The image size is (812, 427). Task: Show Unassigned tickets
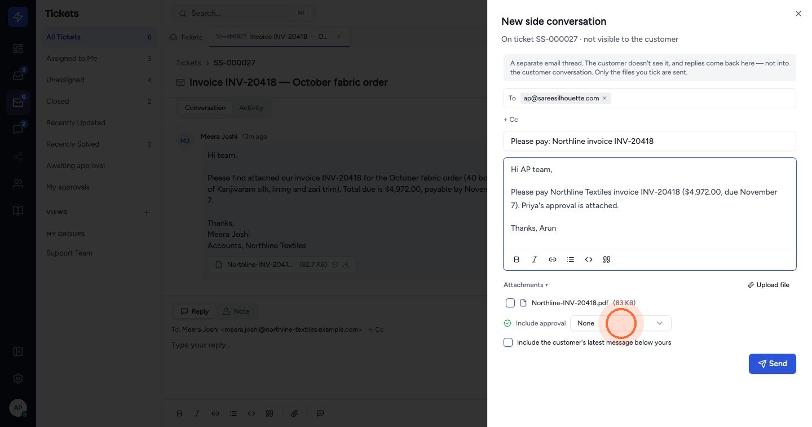(99, 80)
